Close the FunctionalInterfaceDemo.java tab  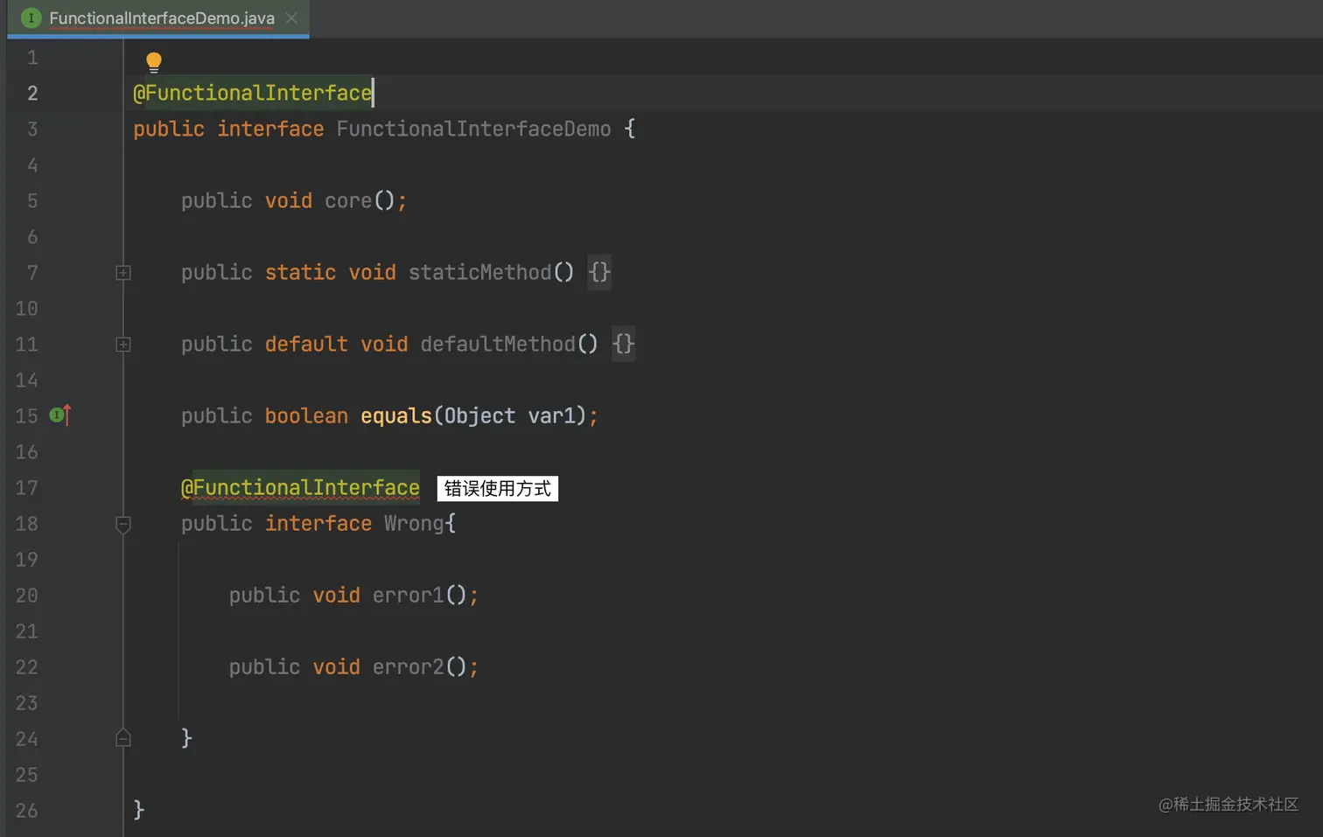point(292,17)
